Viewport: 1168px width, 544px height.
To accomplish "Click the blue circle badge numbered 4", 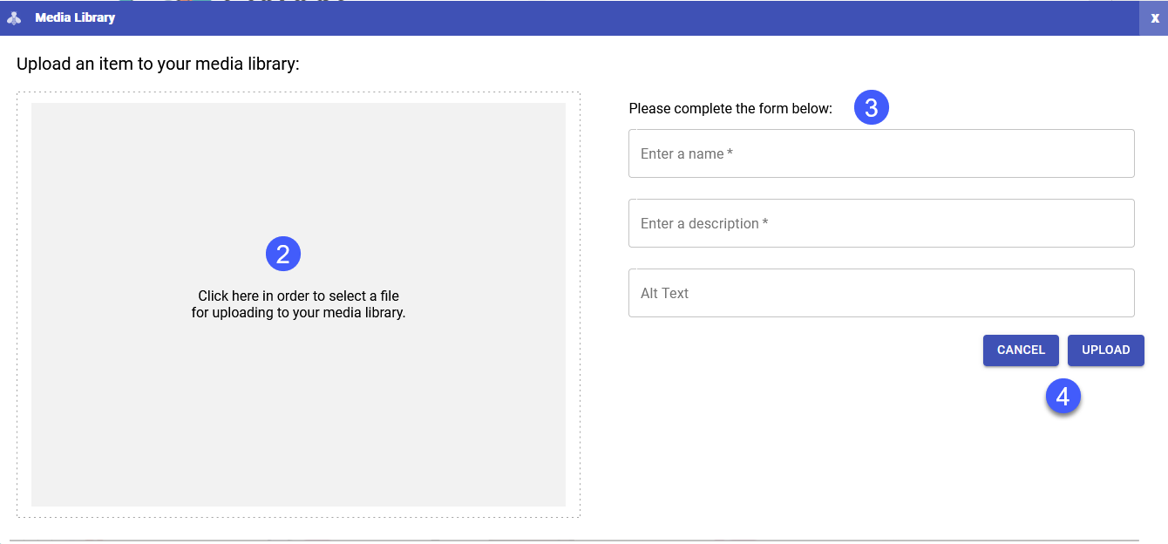I will 1063,397.
